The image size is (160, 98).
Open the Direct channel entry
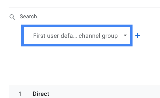coord(41,94)
